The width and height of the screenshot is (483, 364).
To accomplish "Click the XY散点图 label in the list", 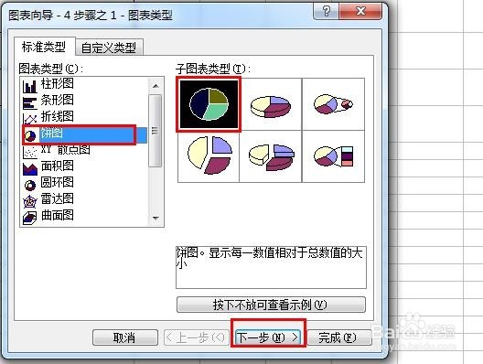I will [65, 150].
